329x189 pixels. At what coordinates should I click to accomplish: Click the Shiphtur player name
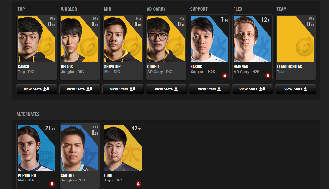(x=113, y=67)
